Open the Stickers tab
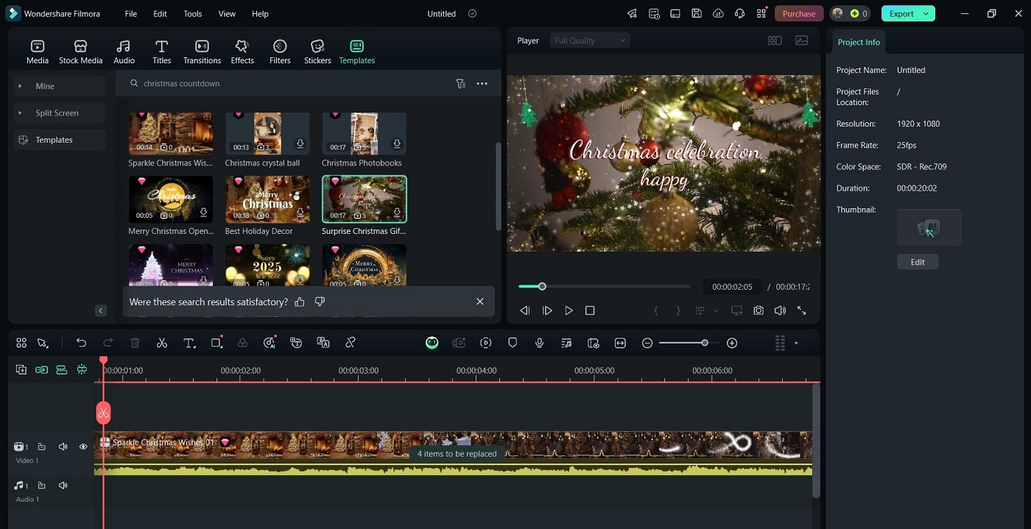Screen dimensions: 1031x529 317,52
